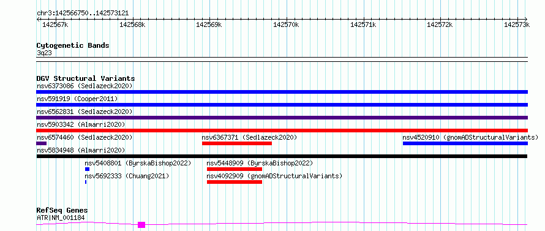Viewport: 545px width, 231px height.
Task: Click the 142567k ruler tick label
Action: (55, 25)
